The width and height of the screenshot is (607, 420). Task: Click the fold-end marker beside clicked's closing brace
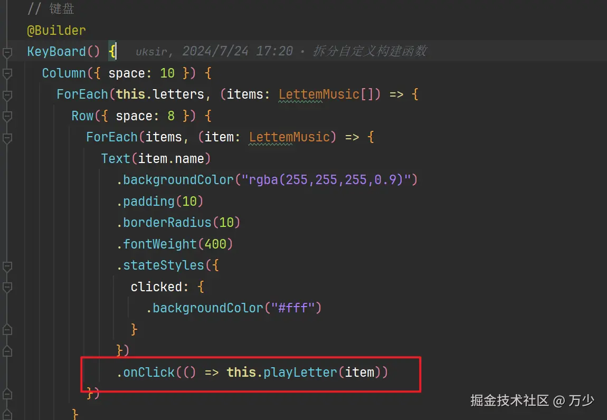[7, 330]
